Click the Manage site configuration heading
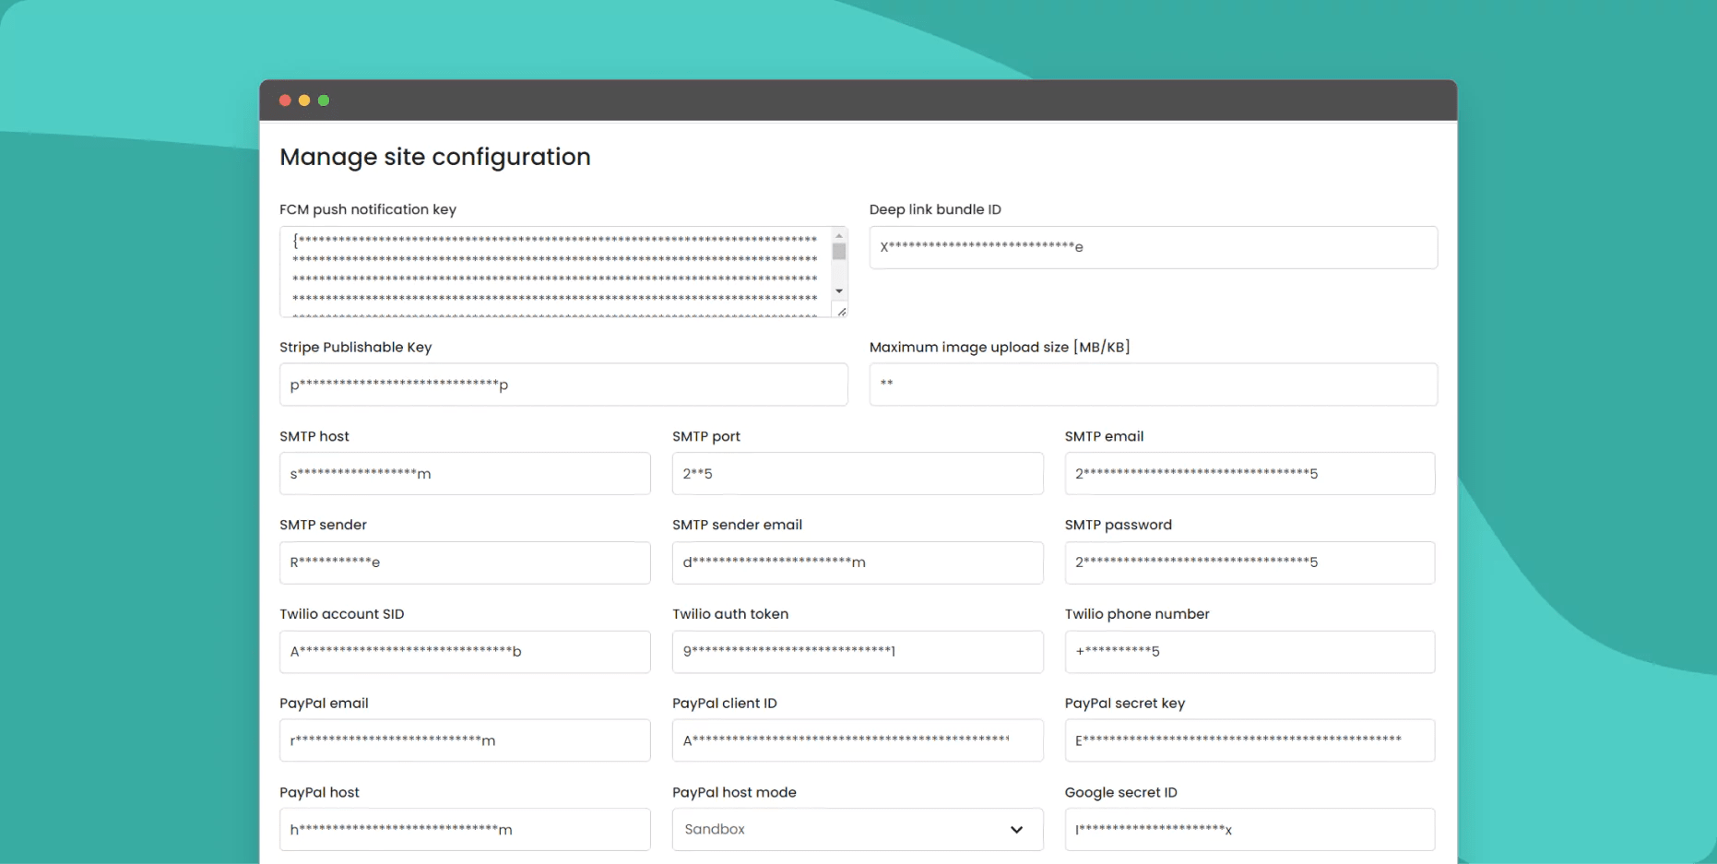This screenshot has width=1717, height=864. [435, 157]
